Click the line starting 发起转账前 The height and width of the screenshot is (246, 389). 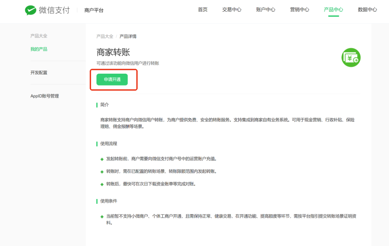coord(162,159)
